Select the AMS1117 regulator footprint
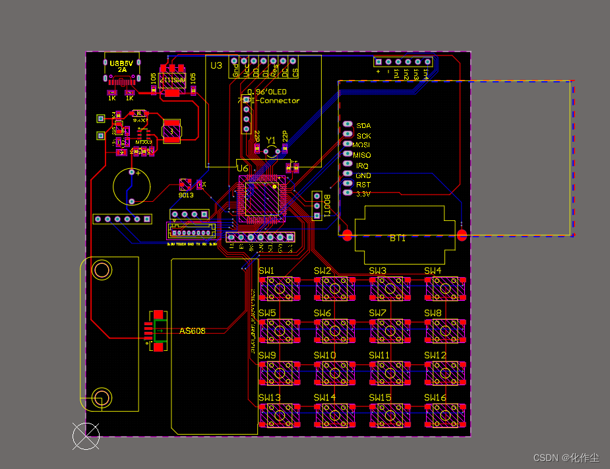Viewport: 610px width, 469px height. [172, 80]
